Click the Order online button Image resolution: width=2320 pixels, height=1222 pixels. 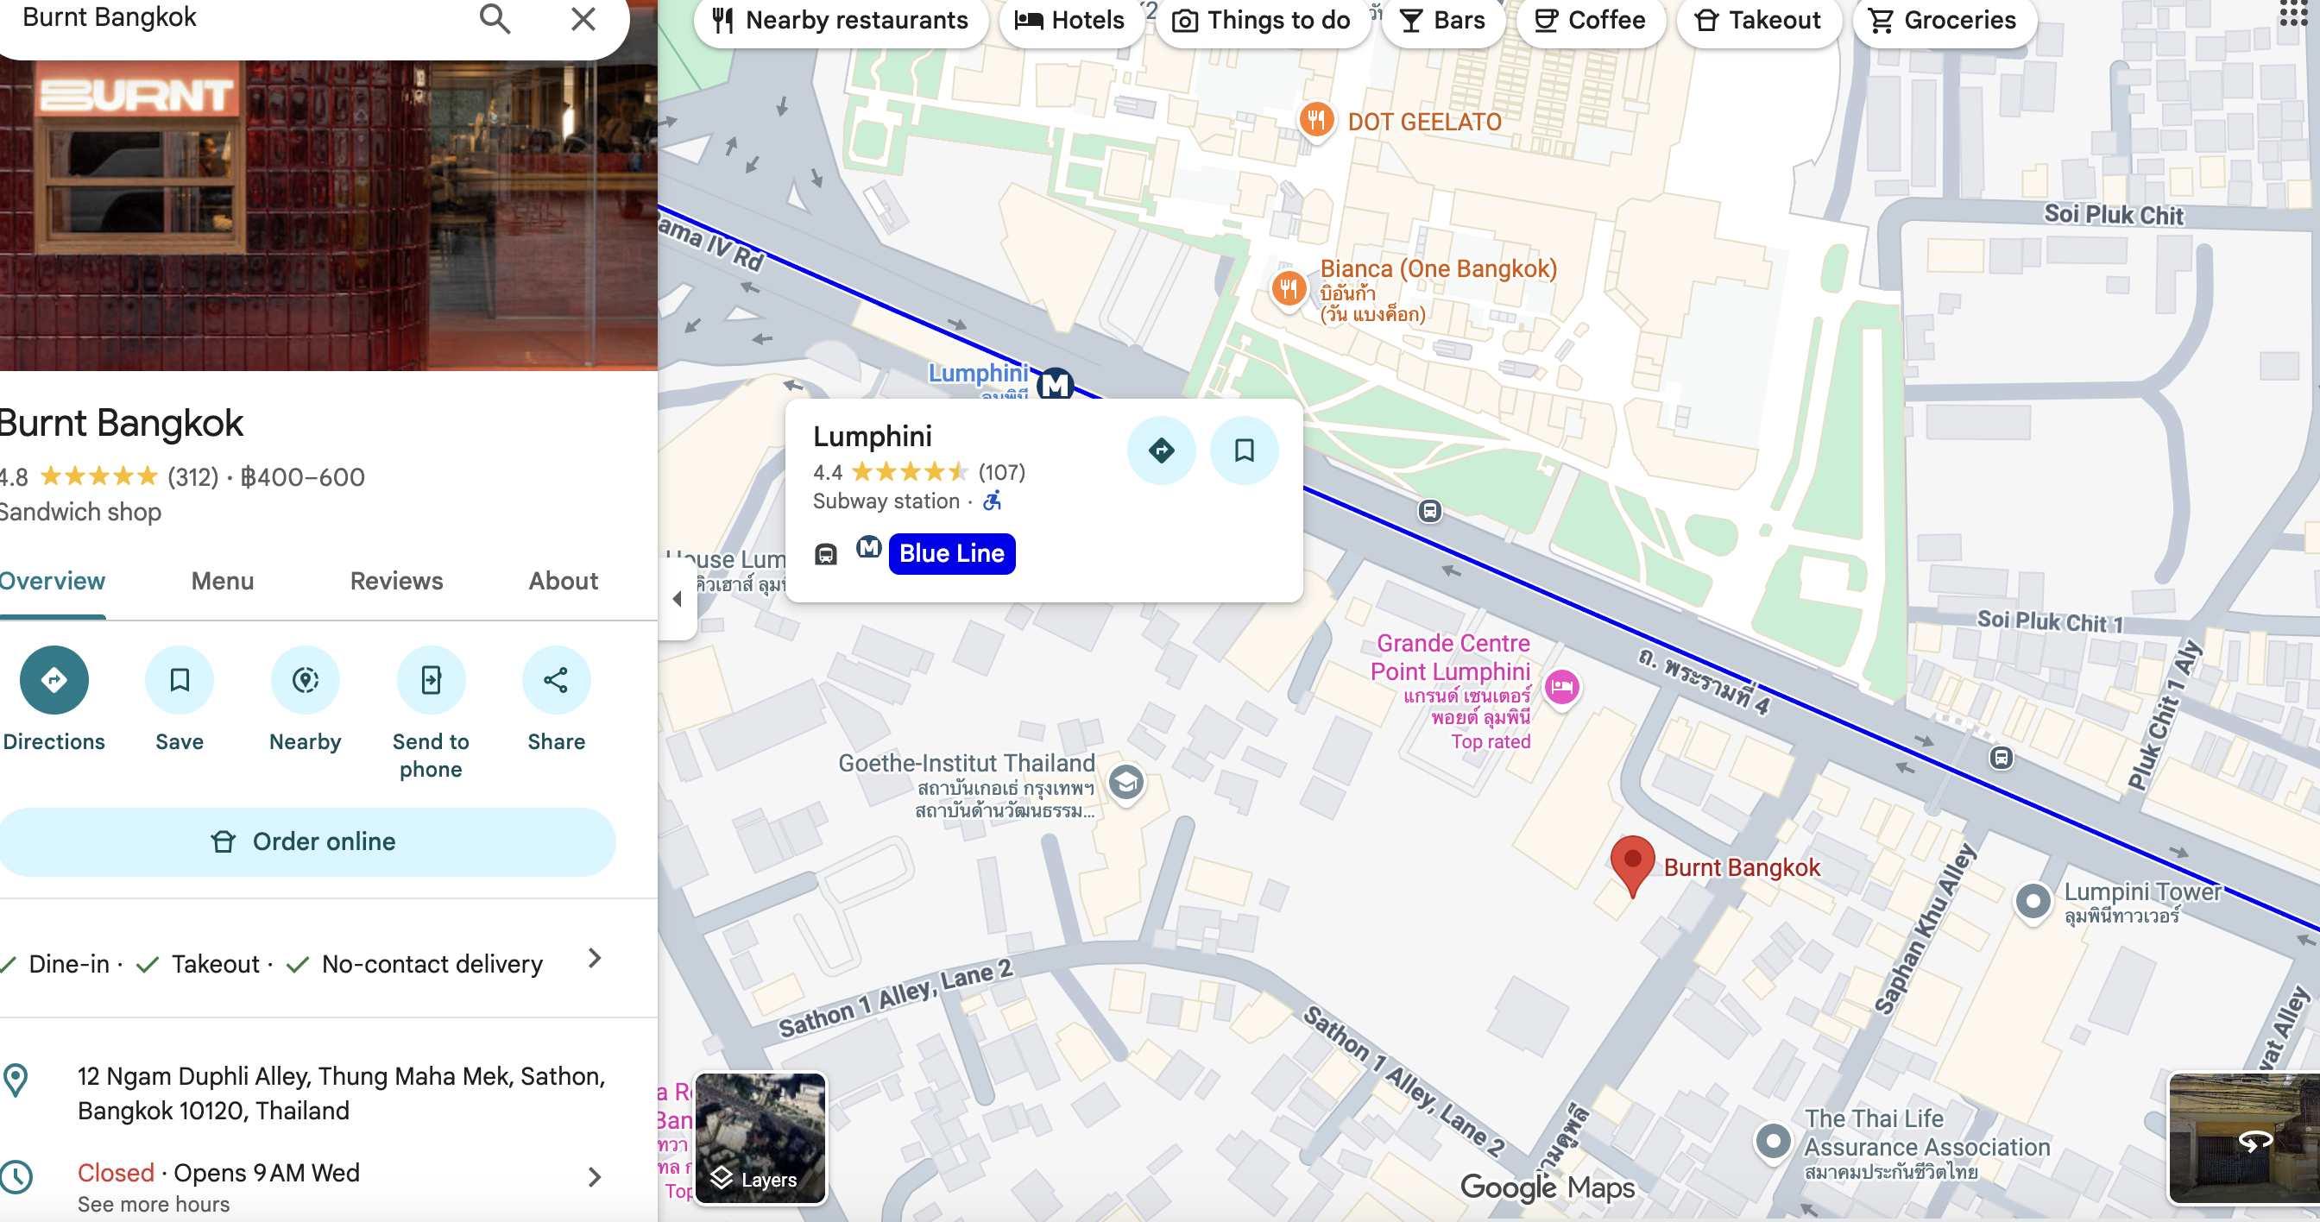pyautogui.click(x=306, y=841)
